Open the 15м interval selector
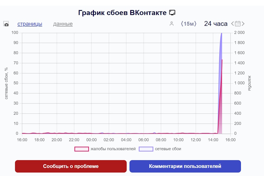 [189, 24]
